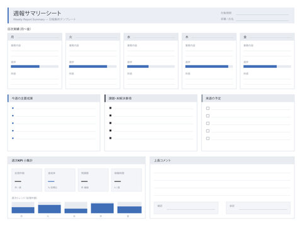The width and height of the screenshot is (302, 226).
Task: Click the first bullet line in 今週の主要成果
Action: pyautogui.click(x=56, y=108)
